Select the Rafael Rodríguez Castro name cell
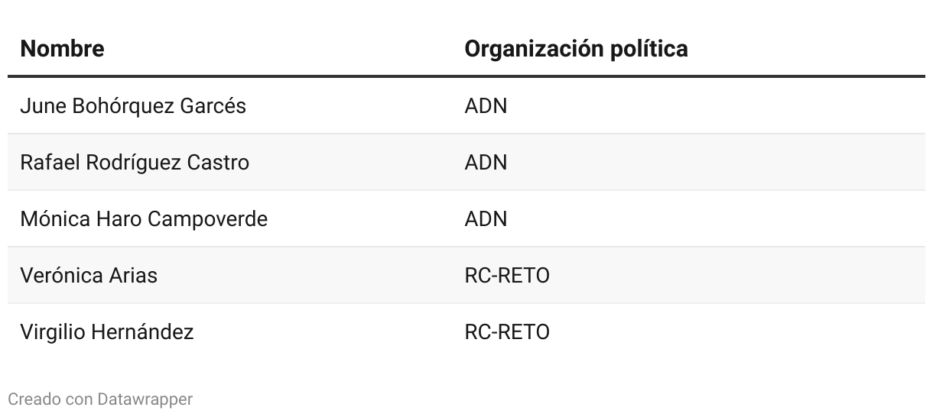 coord(135,163)
